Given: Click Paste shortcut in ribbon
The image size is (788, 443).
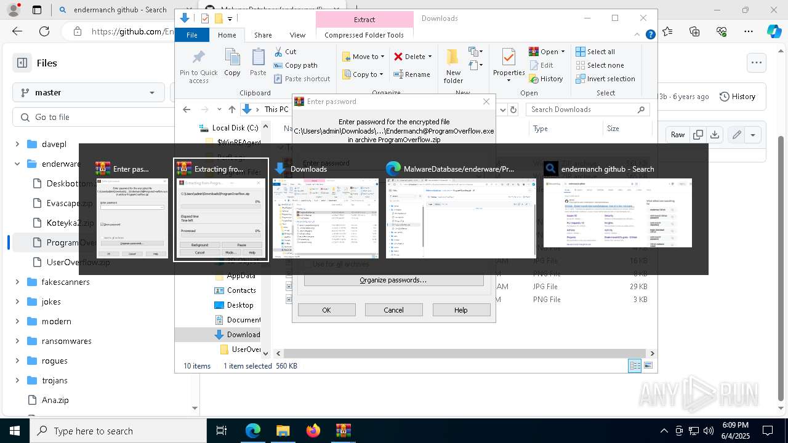Looking at the screenshot, I should tap(302, 79).
